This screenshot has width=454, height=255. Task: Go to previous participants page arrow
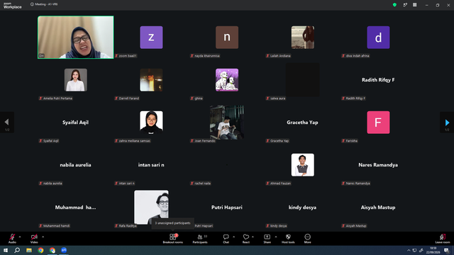pos(7,123)
